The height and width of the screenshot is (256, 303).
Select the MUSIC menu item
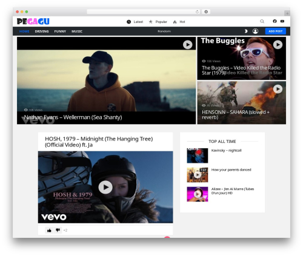[77, 31]
